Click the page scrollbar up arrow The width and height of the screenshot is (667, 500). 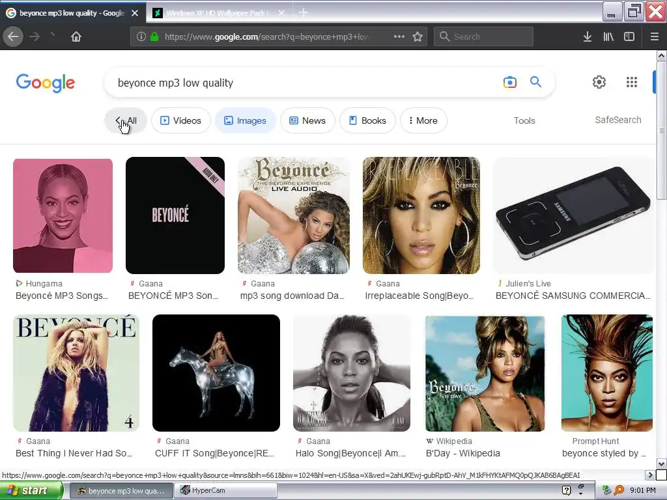[662, 56]
